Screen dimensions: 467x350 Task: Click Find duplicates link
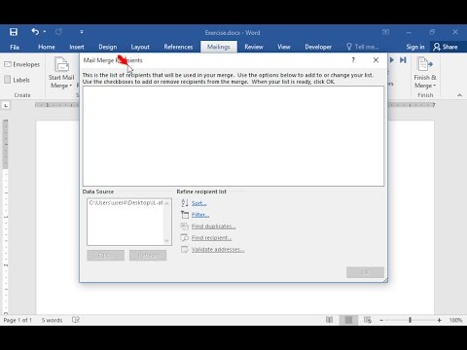(x=213, y=227)
